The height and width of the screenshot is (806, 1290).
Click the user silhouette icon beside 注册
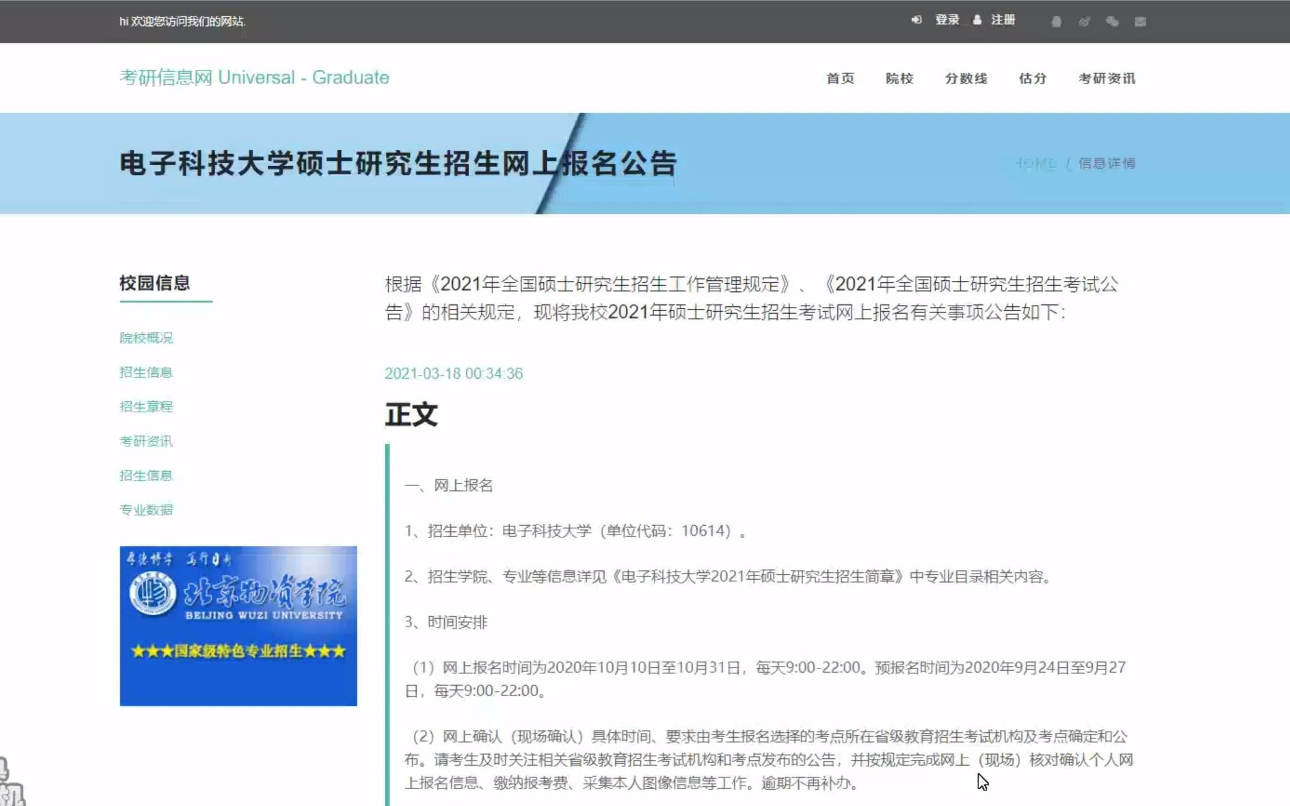tap(977, 20)
